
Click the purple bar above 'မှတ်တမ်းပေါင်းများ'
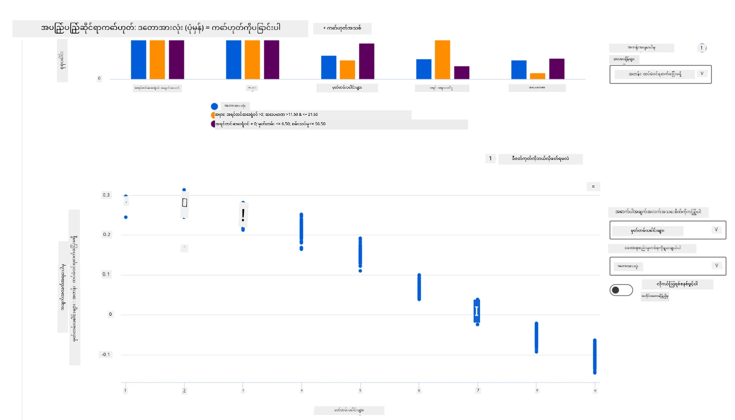tap(367, 62)
